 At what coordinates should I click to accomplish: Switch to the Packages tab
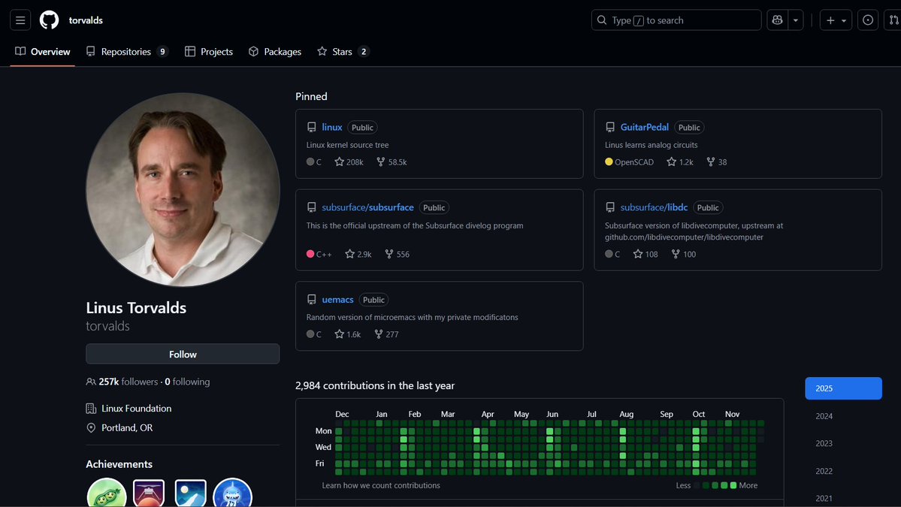point(275,52)
